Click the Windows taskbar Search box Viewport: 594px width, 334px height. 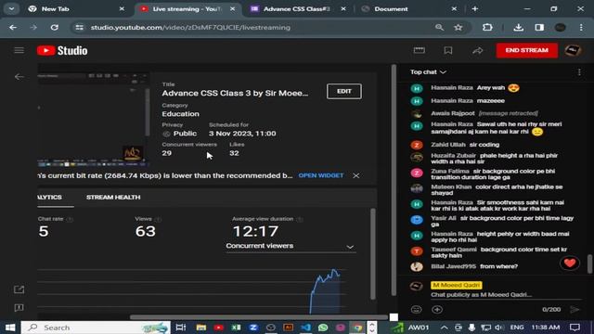click(x=95, y=328)
